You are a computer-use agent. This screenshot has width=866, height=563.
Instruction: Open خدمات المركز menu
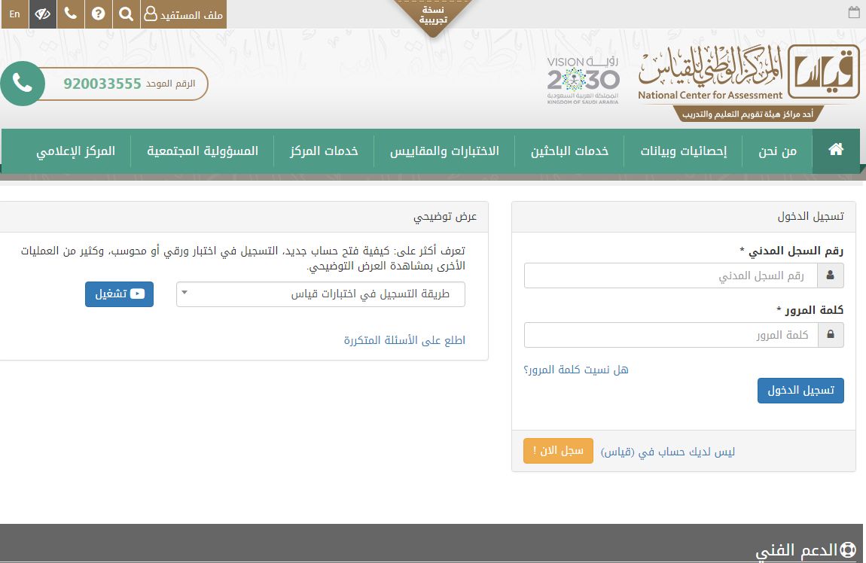pyautogui.click(x=325, y=151)
